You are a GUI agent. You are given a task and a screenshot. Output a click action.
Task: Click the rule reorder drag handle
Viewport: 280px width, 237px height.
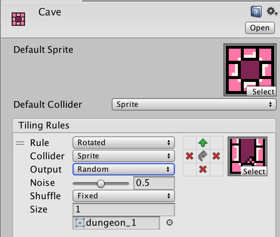point(20,143)
